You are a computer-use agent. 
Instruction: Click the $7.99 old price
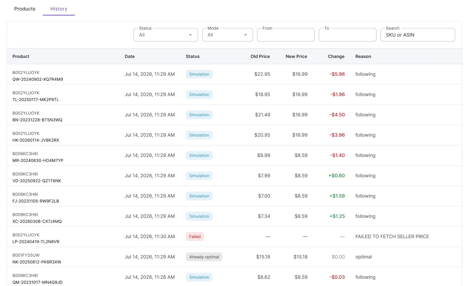tap(264, 175)
